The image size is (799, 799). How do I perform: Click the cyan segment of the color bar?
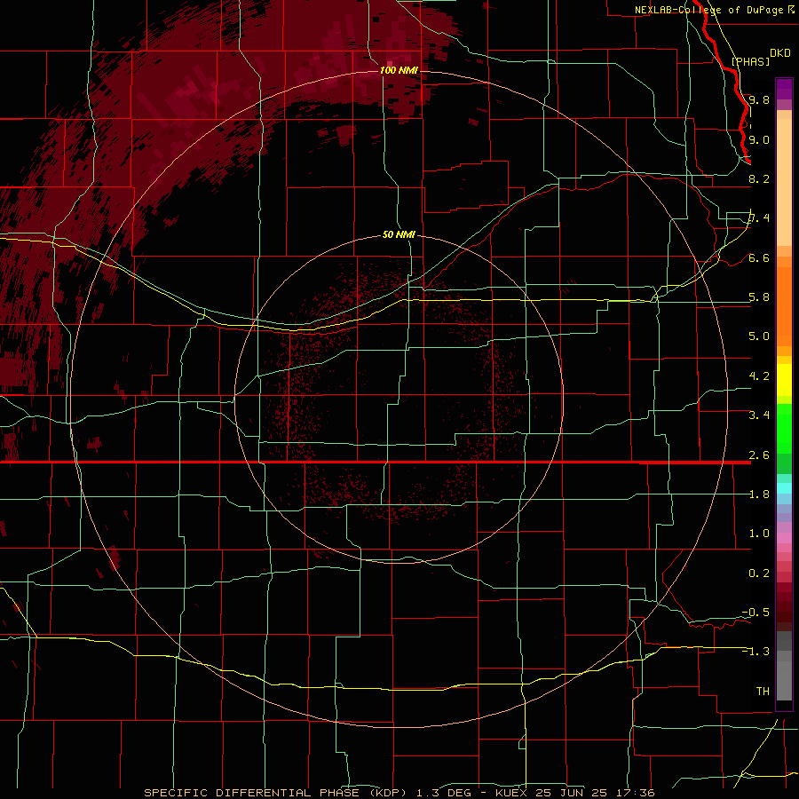784,488
